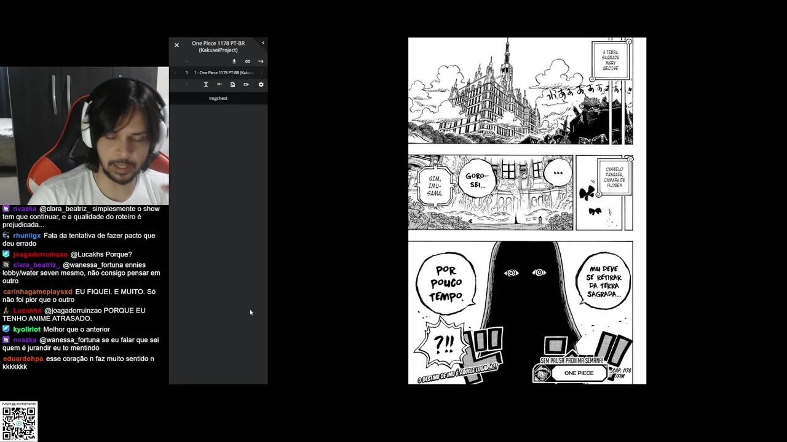Click the badge icon beside 'clara_beatriz_'
Screen dimensions: 787x442
(x=6, y=265)
